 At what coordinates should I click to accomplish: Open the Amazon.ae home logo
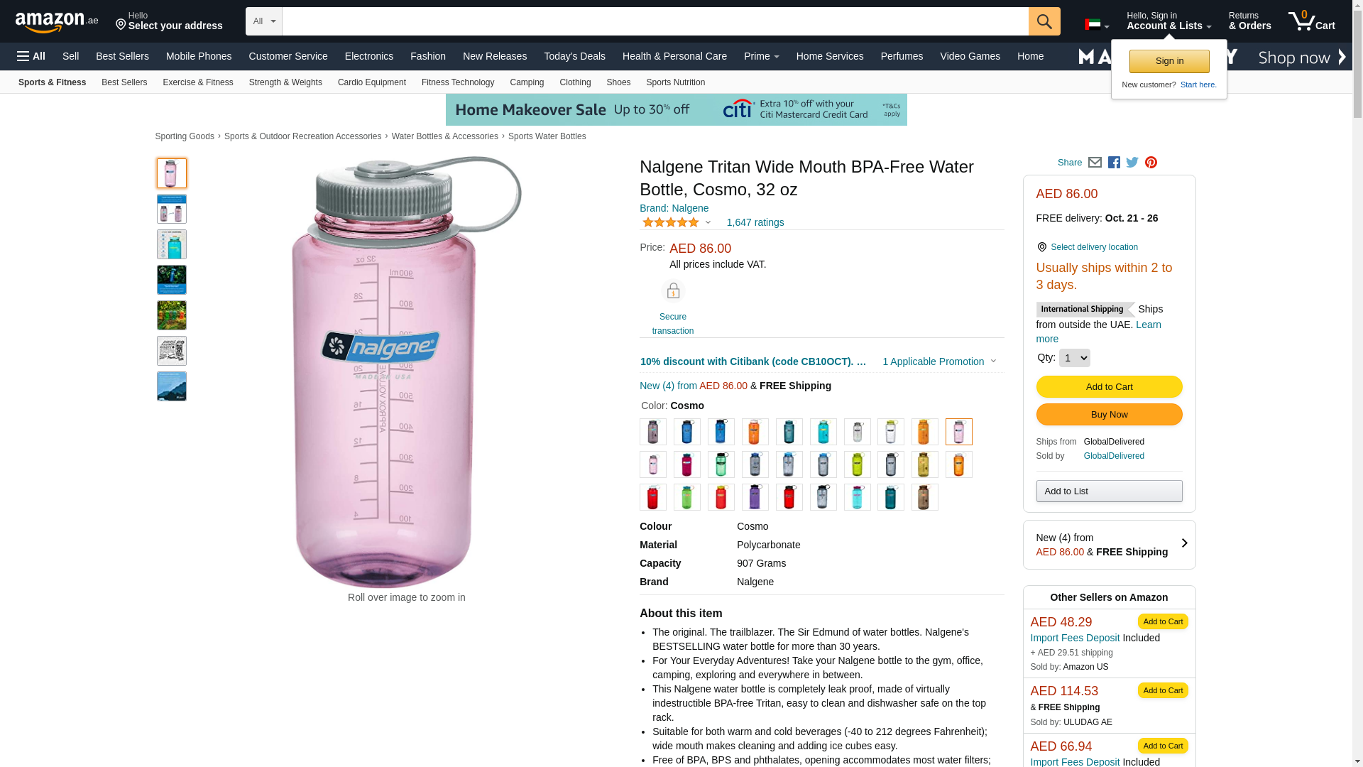point(57,22)
